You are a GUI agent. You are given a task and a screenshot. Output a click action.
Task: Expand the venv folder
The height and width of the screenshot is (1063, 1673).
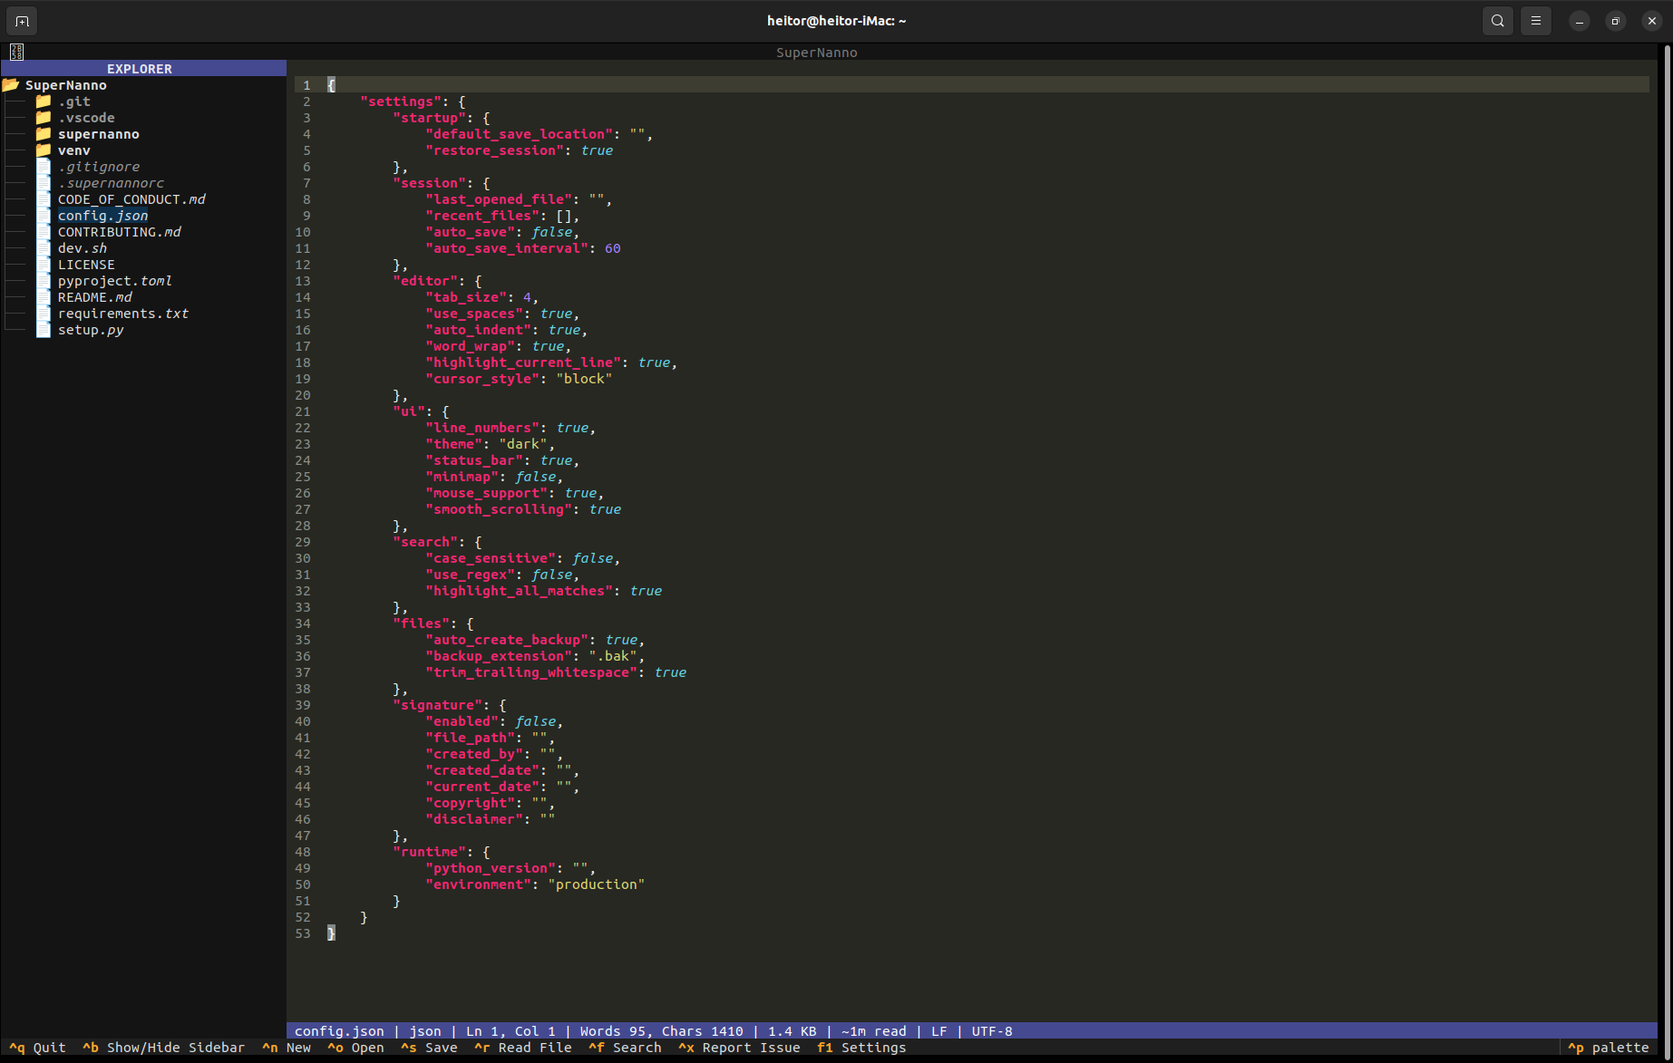74,150
